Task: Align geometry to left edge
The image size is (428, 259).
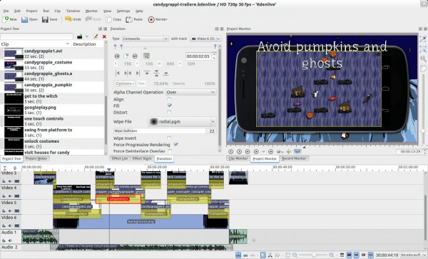Action: pyautogui.click(x=118, y=73)
